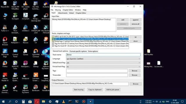This screenshot has height=104, width=186.
Task: Uncheck Global tags (1 entries) checkbox
Action: pyautogui.click(x=53, y=41)
